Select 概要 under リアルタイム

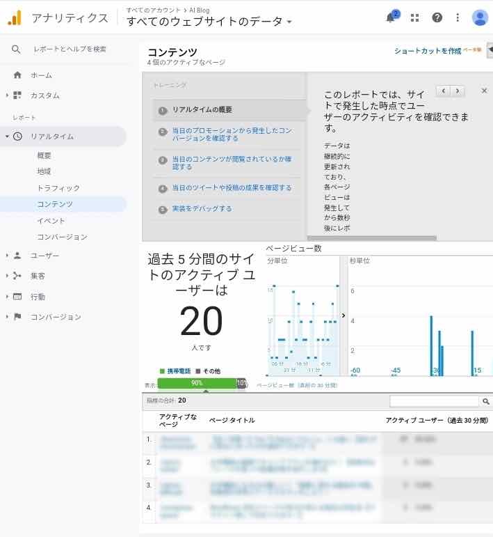[44, 155]
